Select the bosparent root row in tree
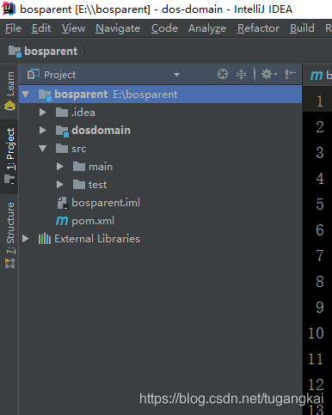Screen dimensions: 332x415 [x=160, y=95]
